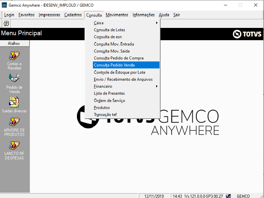
Task: Open the Informações menu
Action: point(144,15)
